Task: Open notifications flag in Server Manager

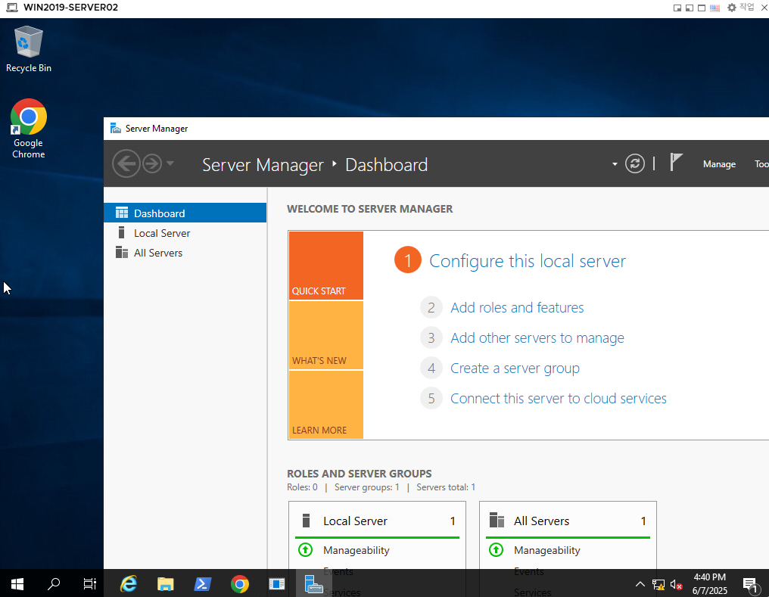Action: (676, 162)
